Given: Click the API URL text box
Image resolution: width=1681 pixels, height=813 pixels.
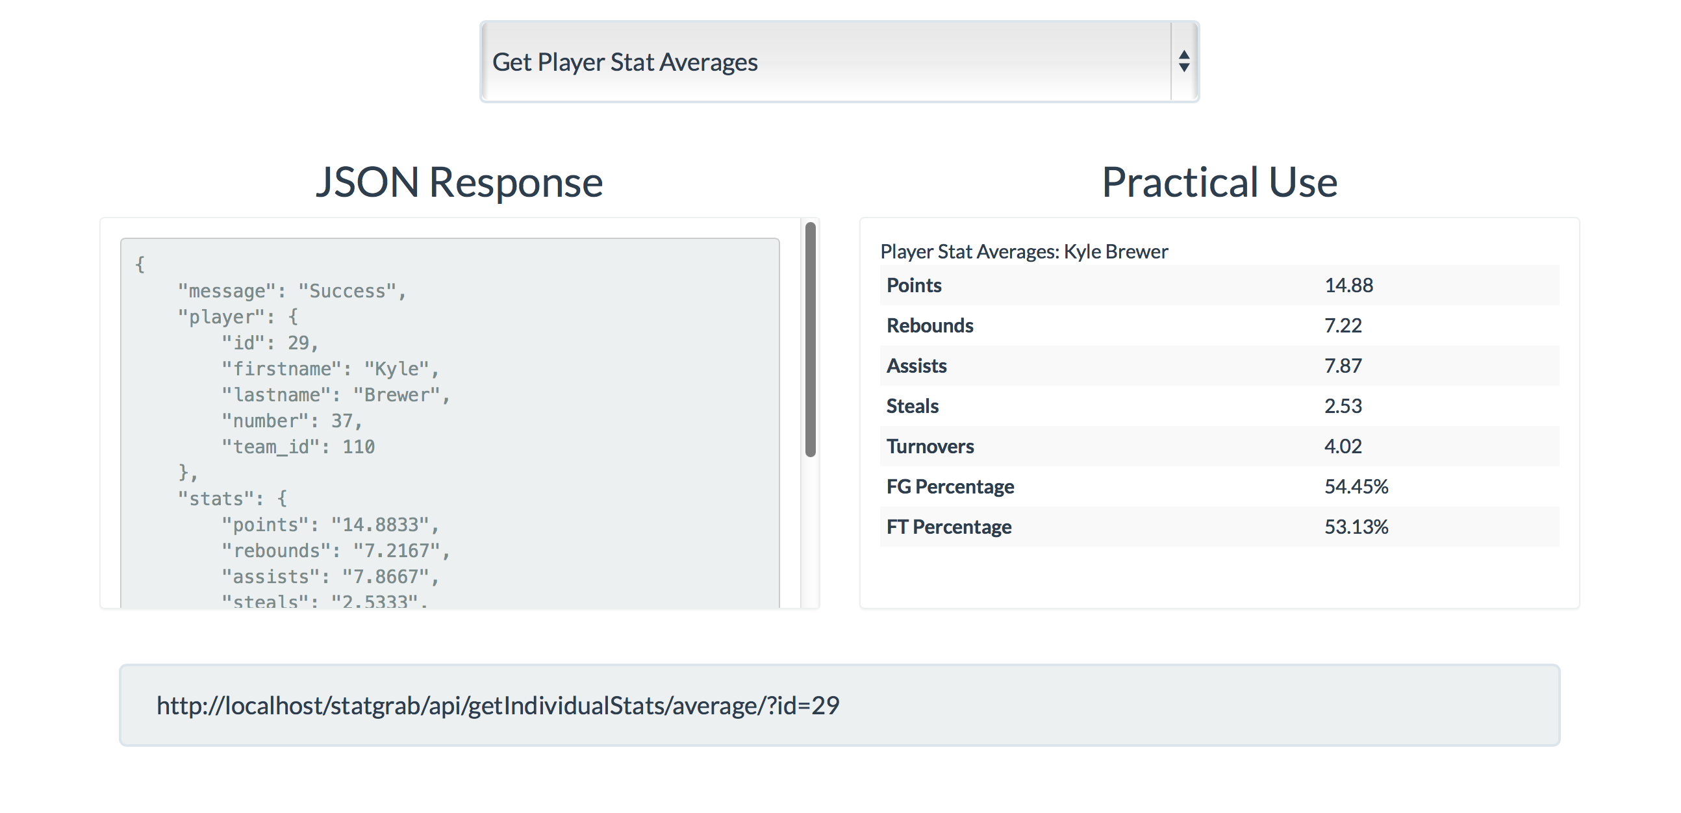Looking at the screenshot, I should 839,705.
